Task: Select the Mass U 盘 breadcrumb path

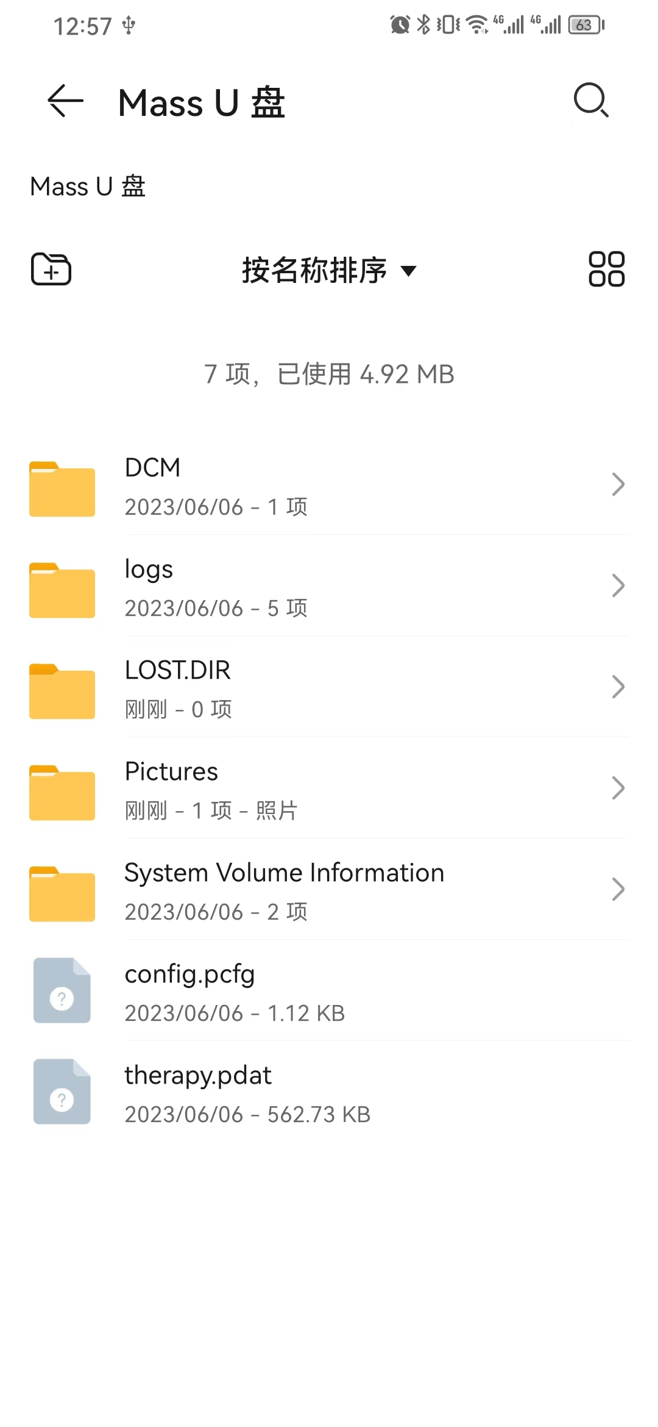Action: [88, 187]
